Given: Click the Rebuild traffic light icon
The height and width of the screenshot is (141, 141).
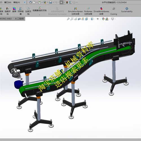Looking at the screenshot, I should (67, 3).
